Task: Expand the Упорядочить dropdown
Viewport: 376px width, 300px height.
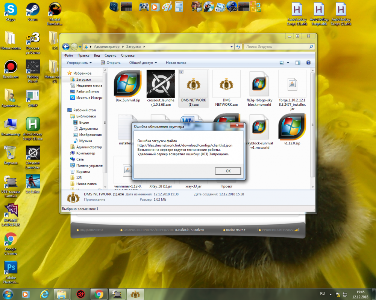Action: tap(79, 63)
